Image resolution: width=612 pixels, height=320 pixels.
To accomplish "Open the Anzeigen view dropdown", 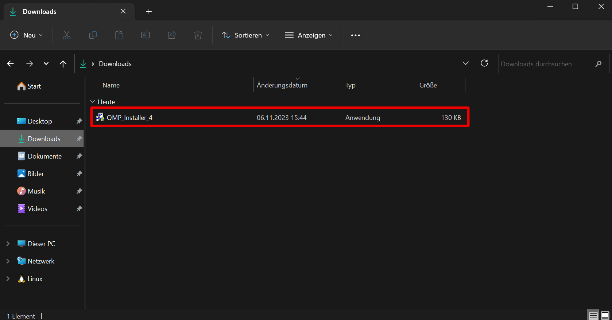I will (309, 35).
